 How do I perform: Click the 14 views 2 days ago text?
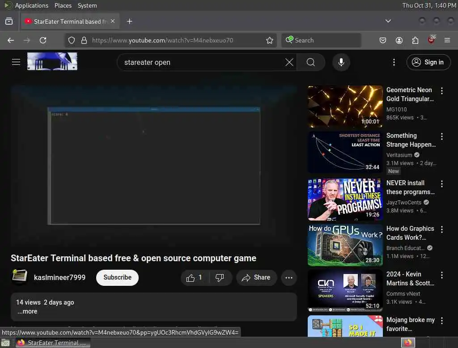coord(45,302)
